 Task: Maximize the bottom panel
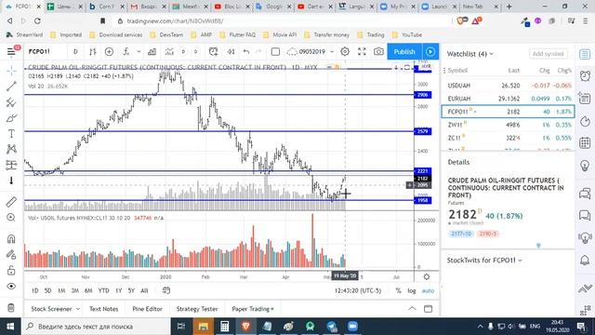pos(428,309)
